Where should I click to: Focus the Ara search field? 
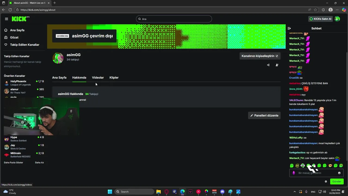coord(174,19)
